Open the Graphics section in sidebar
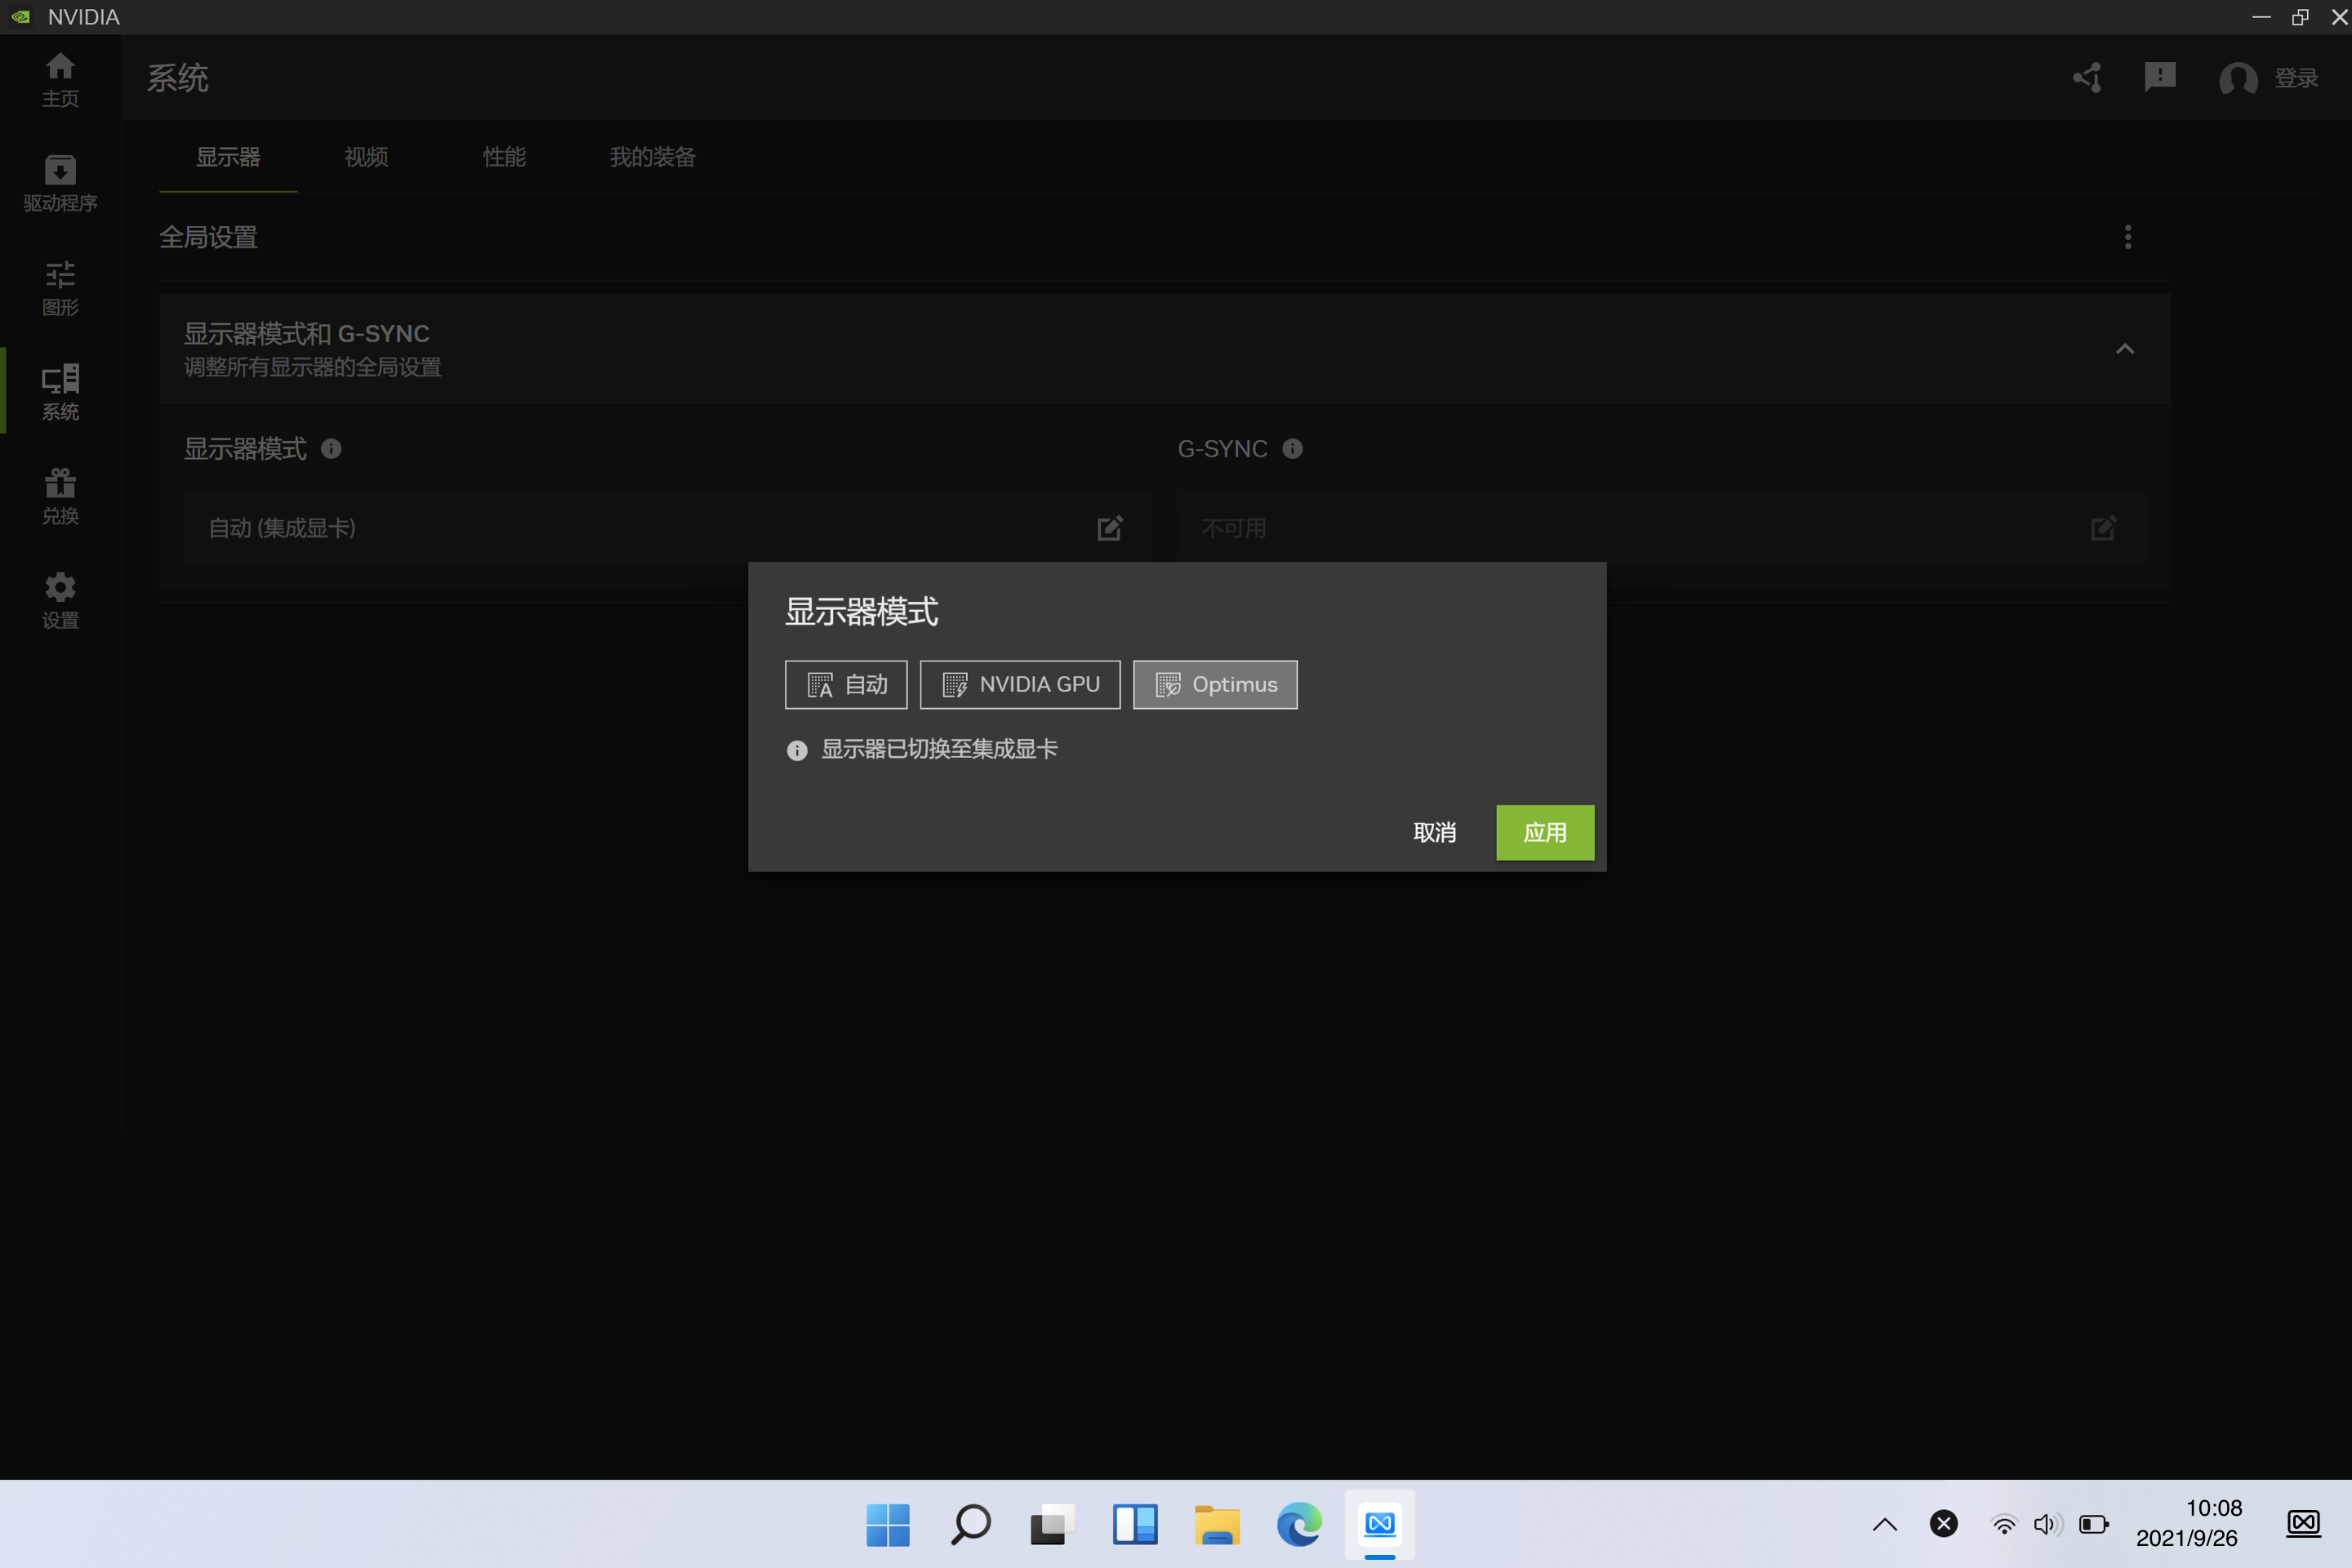The width and height of the screenshot is (2352, 1568). pyautogui.click(x=60, y=288)
